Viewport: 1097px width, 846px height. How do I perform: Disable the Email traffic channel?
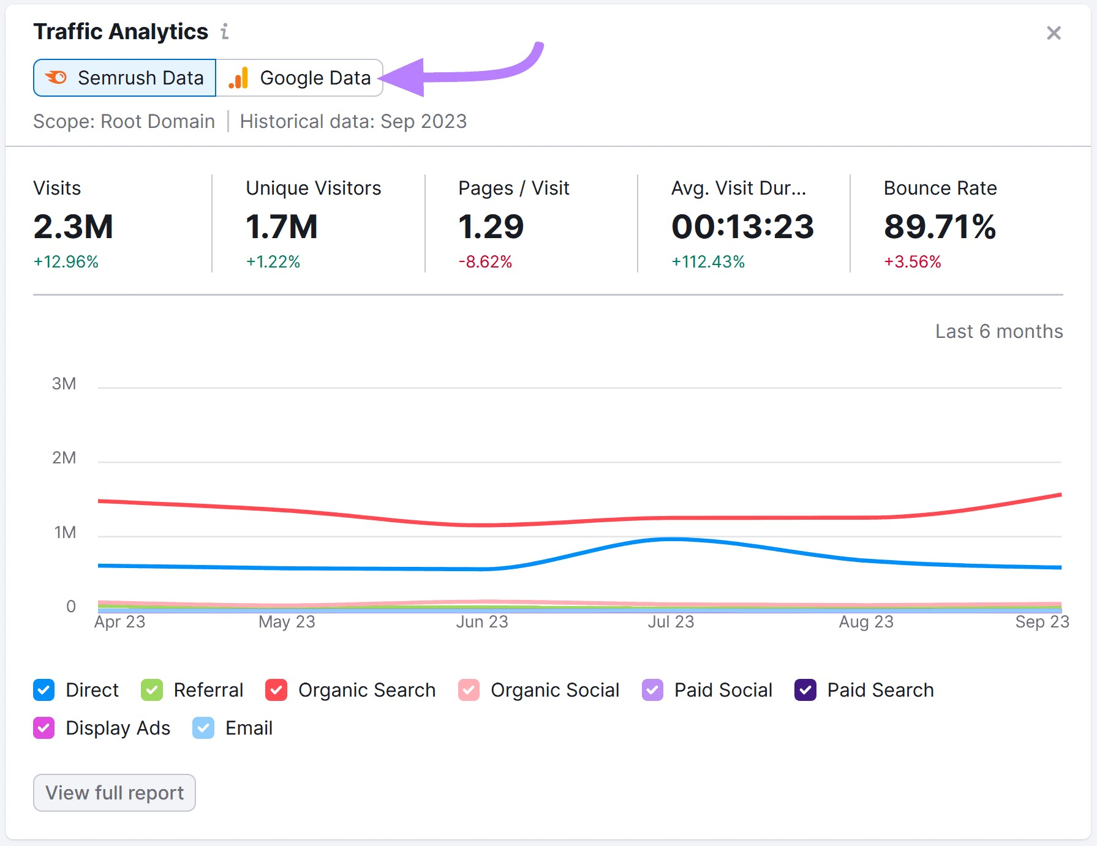click(203, 728)
